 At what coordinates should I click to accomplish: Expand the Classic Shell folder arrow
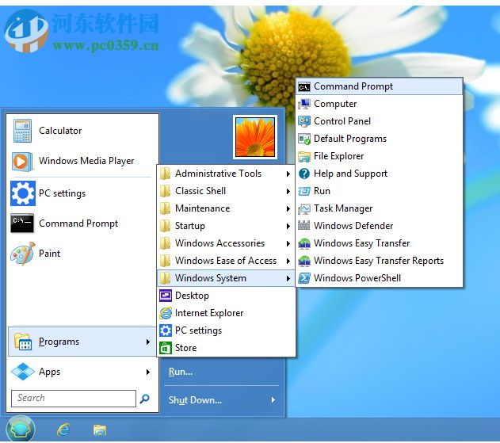(288, 191)
